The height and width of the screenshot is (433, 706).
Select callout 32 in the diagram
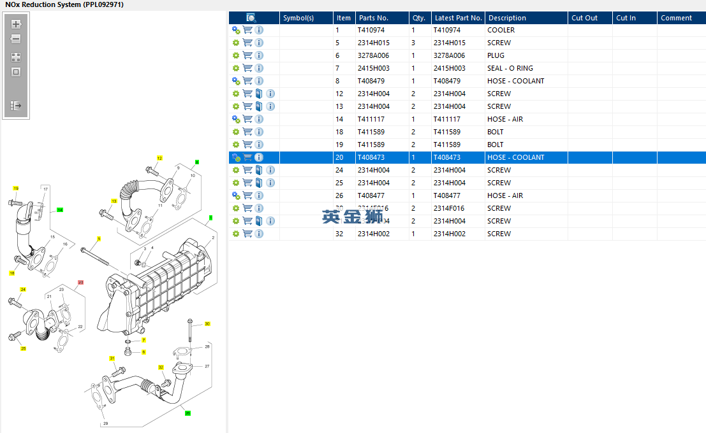[x=161, y=367]
